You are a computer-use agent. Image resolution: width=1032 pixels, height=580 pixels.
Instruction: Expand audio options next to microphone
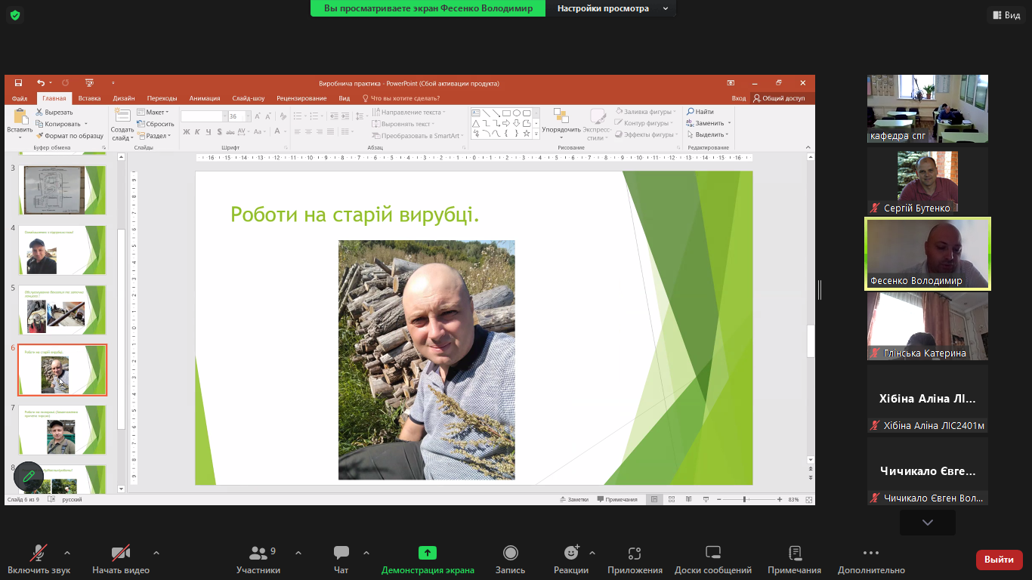point(67,552)
